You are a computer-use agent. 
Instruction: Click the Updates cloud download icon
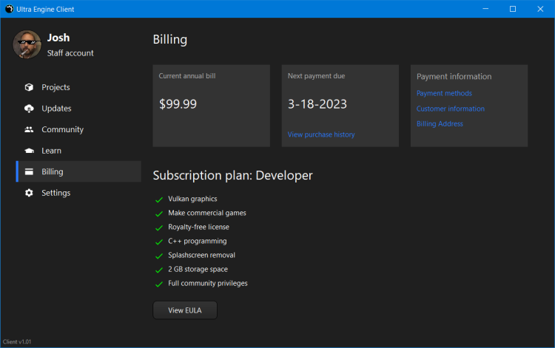pos(29,109)
